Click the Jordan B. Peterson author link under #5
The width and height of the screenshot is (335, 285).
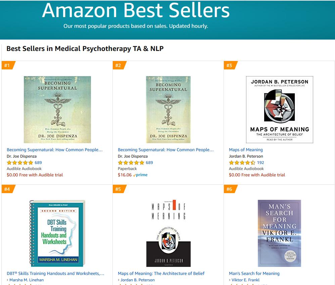138,280
